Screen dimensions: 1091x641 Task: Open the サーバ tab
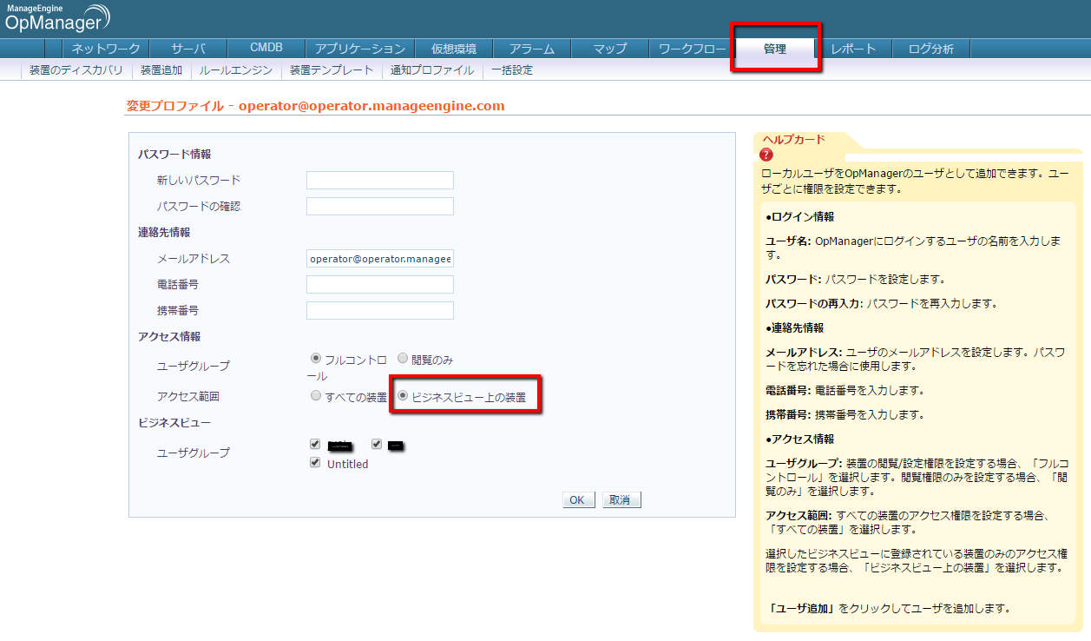point(188,49)
